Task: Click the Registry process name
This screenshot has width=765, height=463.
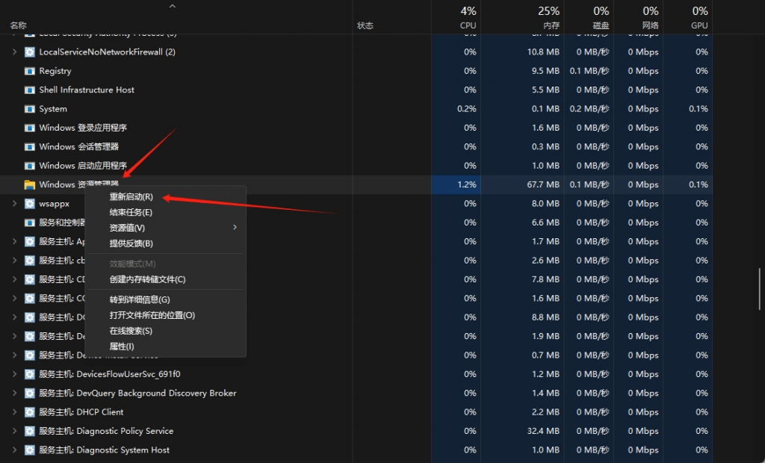Action: point(55,71)
